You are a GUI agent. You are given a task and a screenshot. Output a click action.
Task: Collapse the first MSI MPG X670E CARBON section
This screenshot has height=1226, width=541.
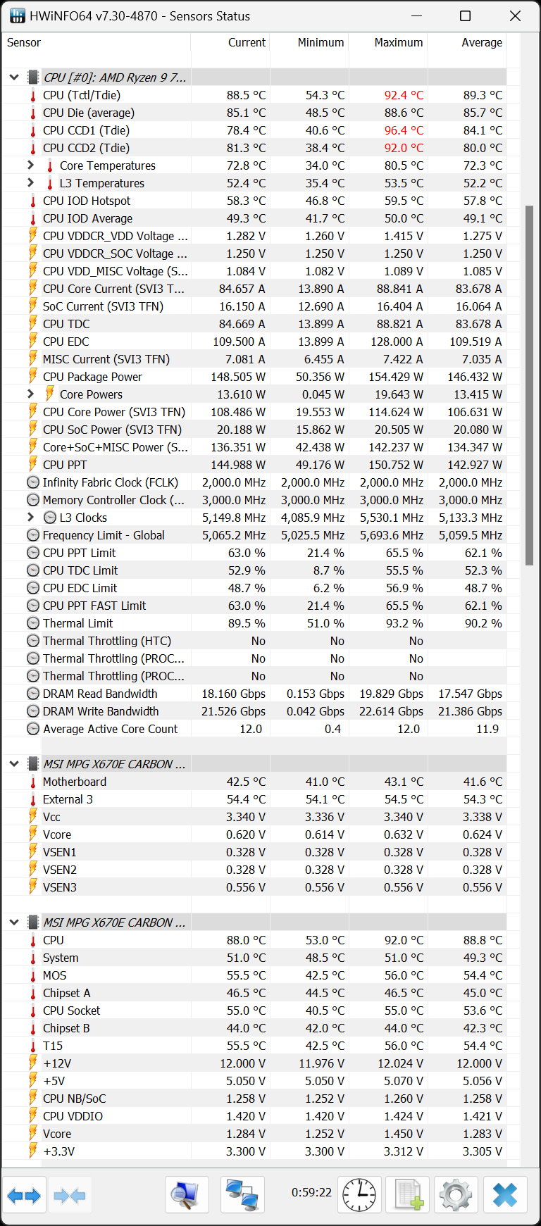click(x=14, y=763)
